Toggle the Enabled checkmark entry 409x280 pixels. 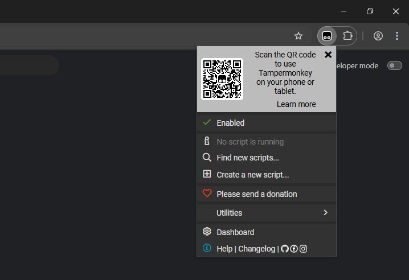pyautogui.click(x=267, y=123)
